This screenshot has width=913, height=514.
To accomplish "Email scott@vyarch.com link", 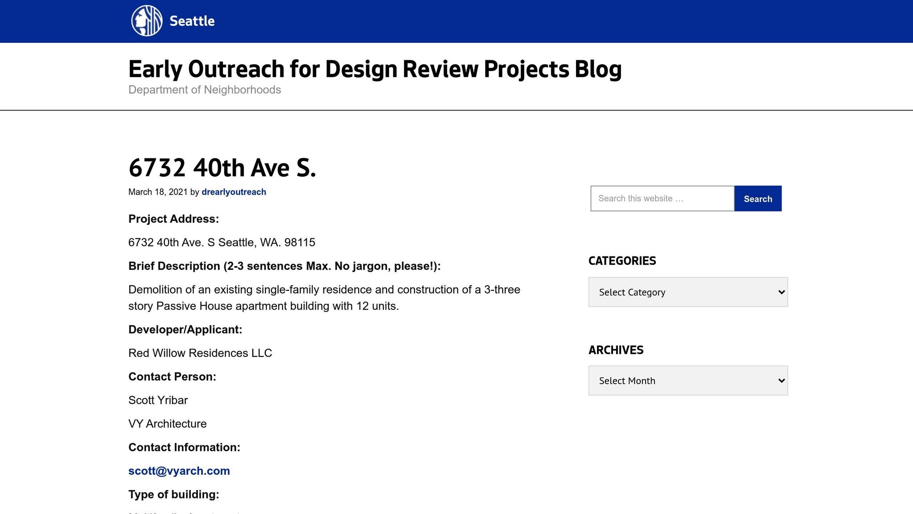I will (x=179, y=471).
